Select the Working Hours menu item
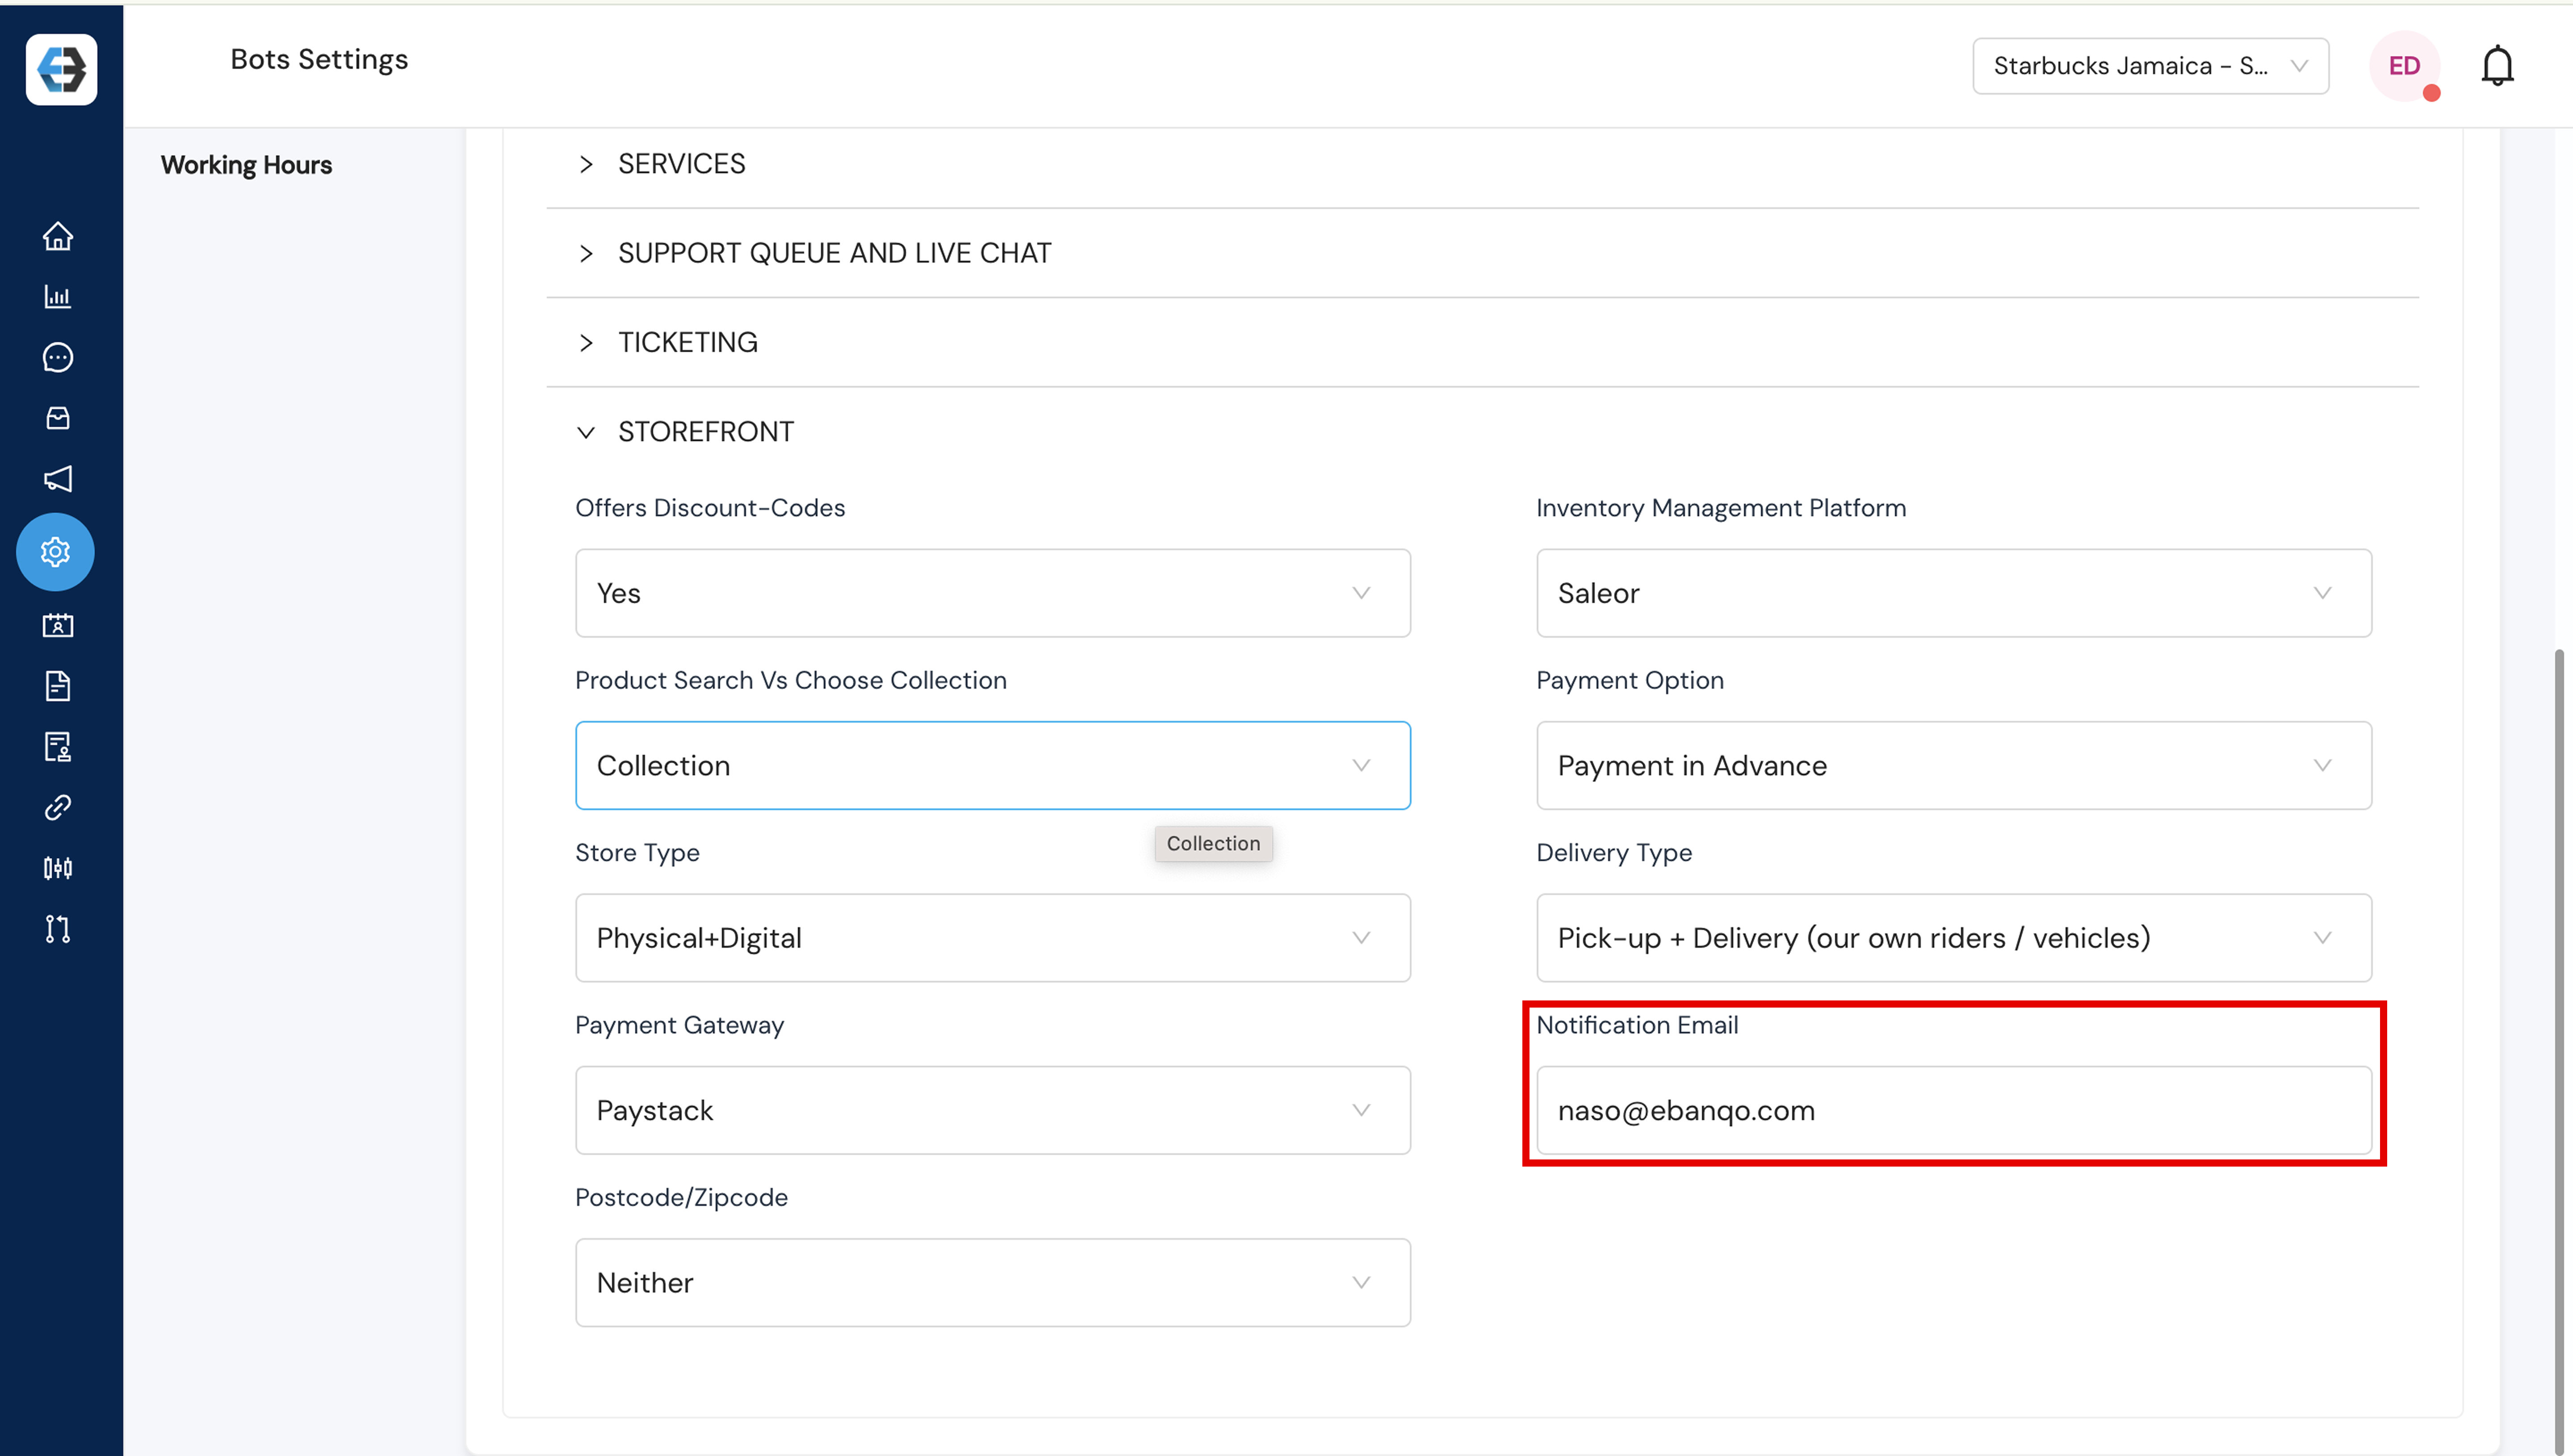2573x1456 pixels. tap(246, 165)
